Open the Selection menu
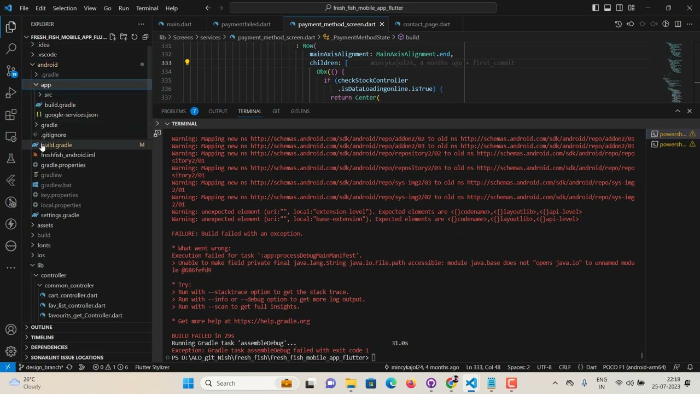 point(65,8)
